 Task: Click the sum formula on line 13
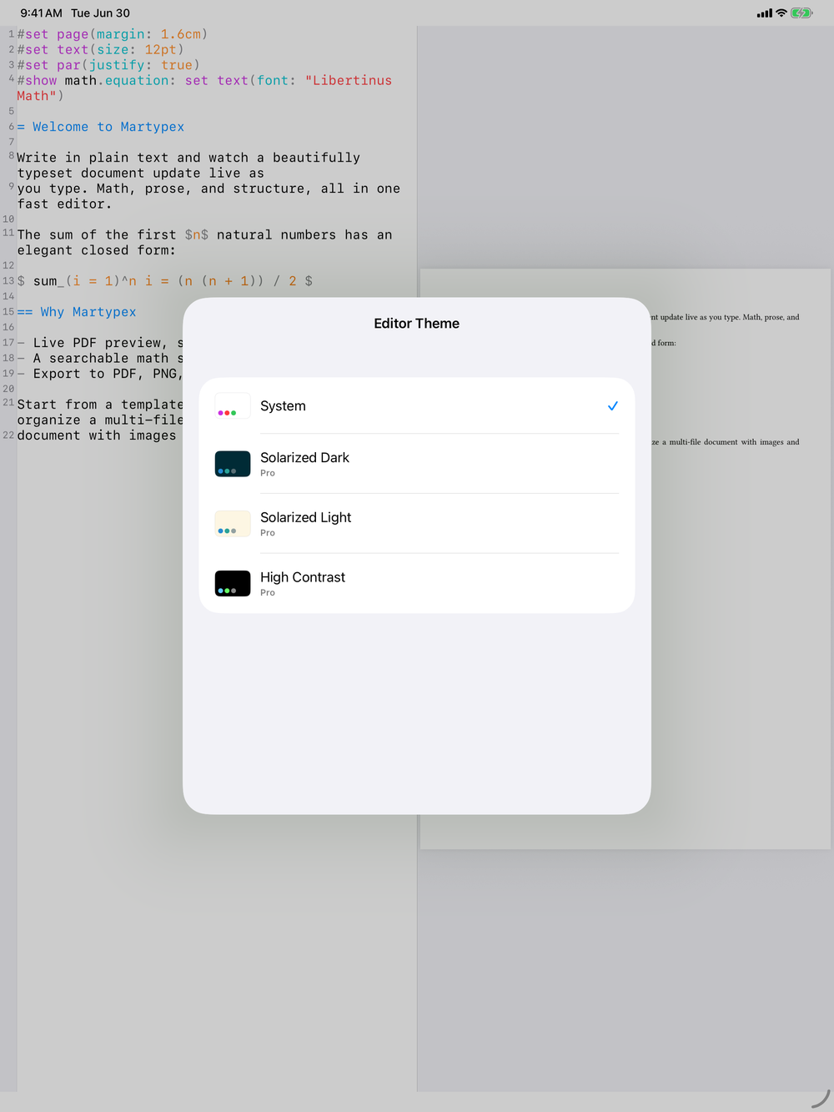click(165, 281)
